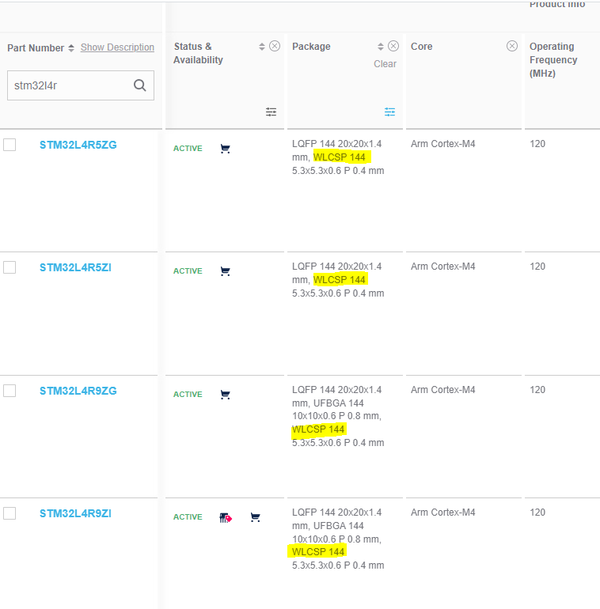Remove the Core column via X icon
Viewport: 600px width, 609px height.
click(x=512, y=46)
